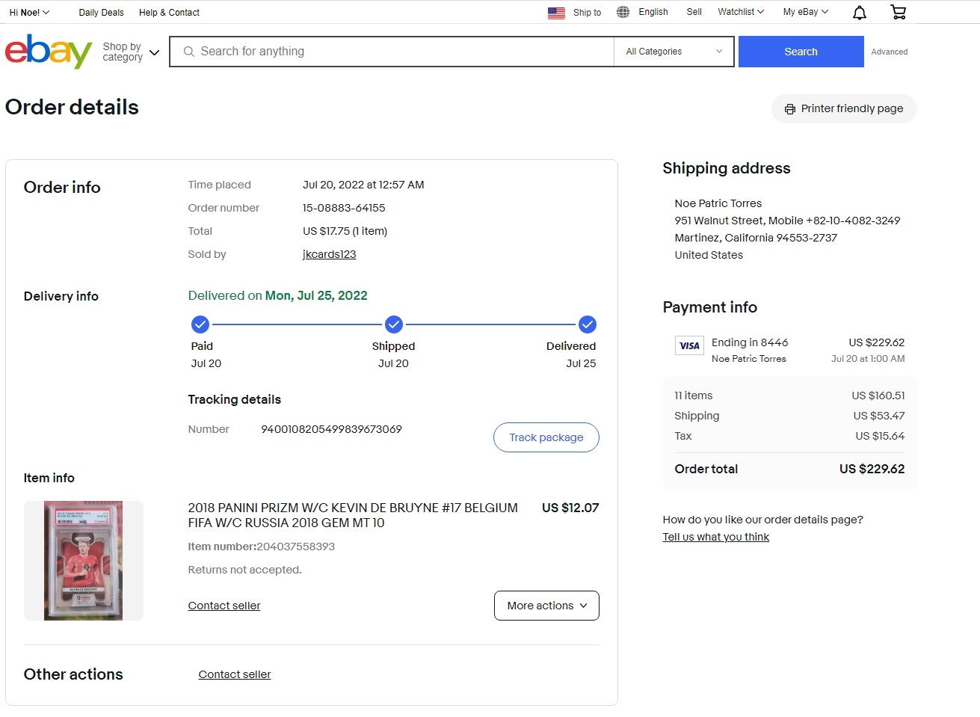Viewport: 980px width, 717px height.
Task: Click the Paid step checkmark
Action: click(200, 324)
